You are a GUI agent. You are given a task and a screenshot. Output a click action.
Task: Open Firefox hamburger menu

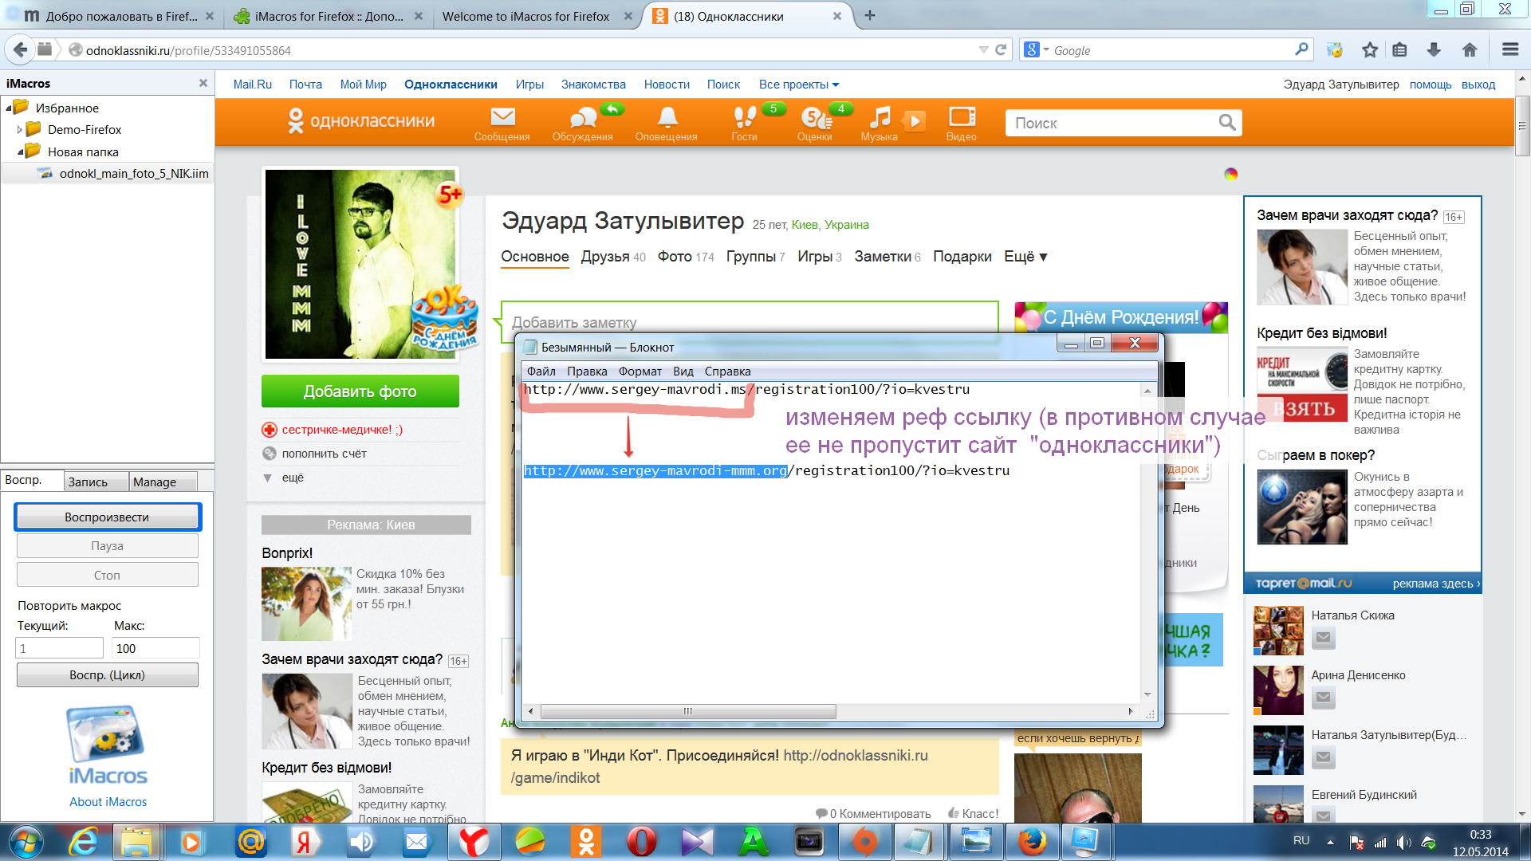(x=1509, y=49)
